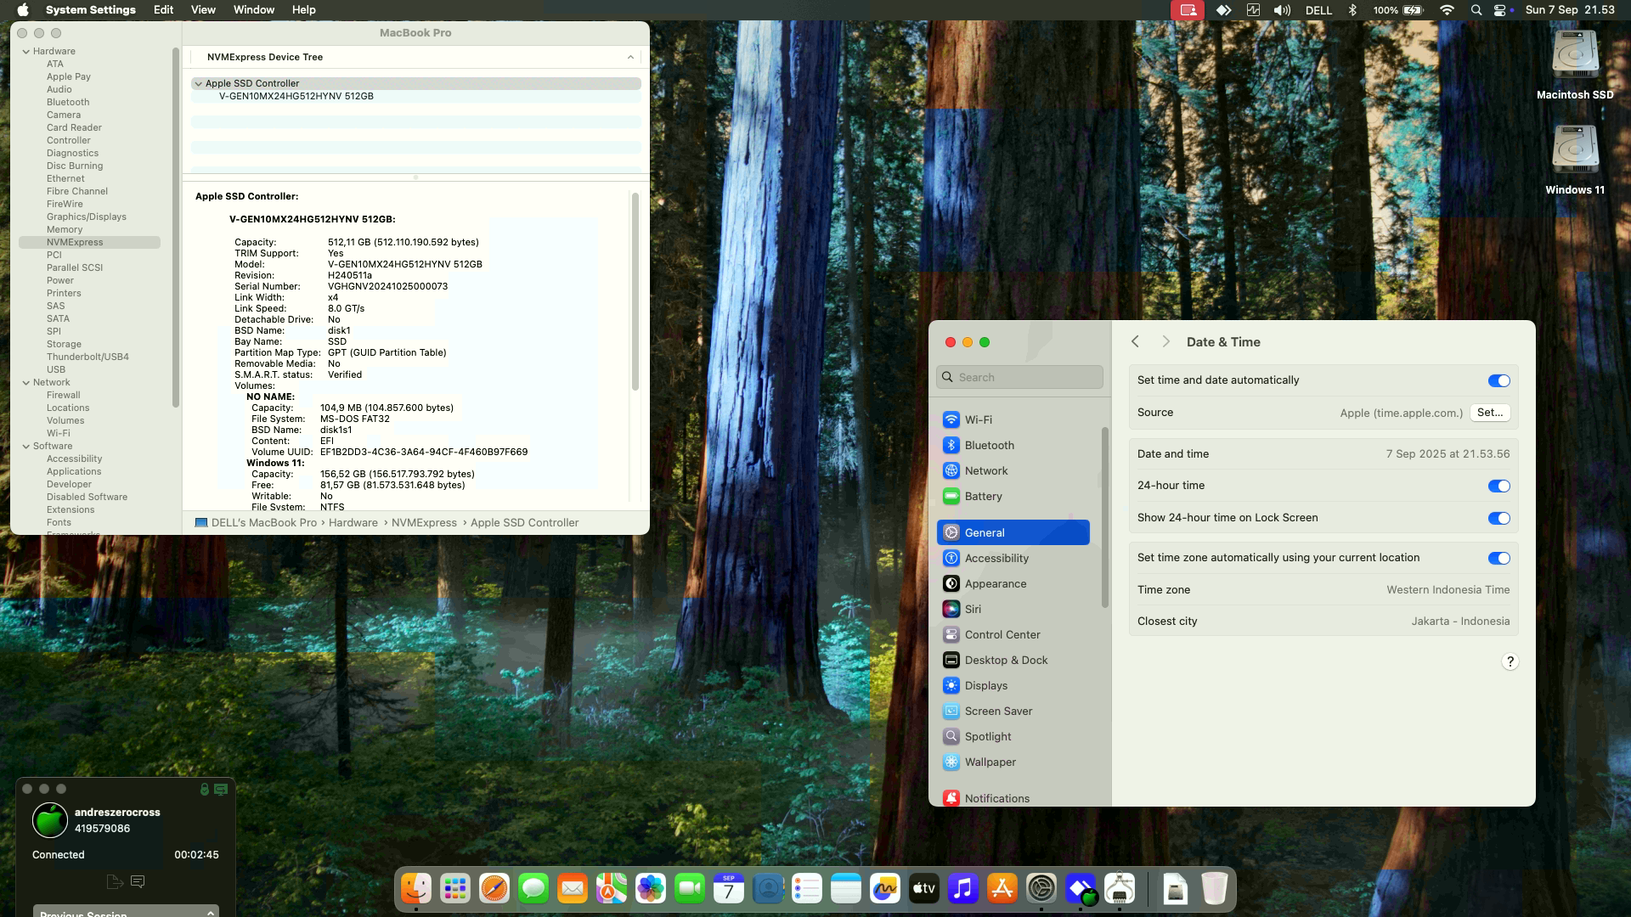Viewport: 1631px width, 917px height.
Task: Toggle 24-hour time switch
Action: [x=1498, y=487]
